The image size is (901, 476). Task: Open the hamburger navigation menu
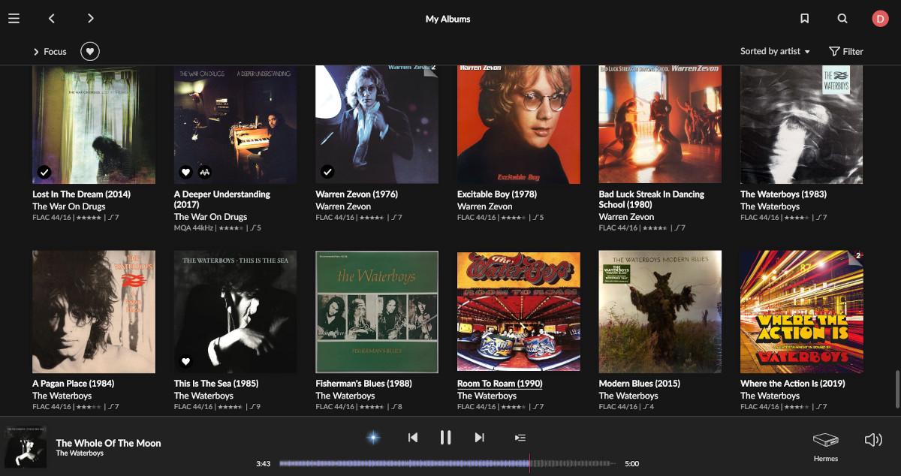pyautogui.click(x=14, y=19)
